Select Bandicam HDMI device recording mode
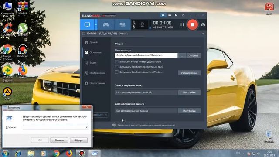 tap(122, 25)
